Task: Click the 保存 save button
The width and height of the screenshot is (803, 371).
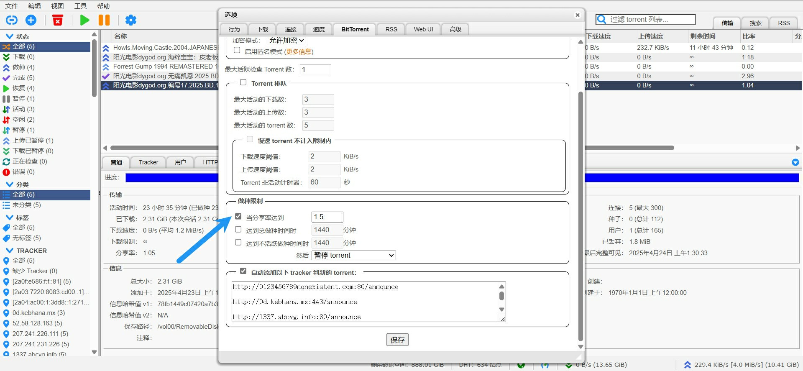Action: (x=397, y=340)
